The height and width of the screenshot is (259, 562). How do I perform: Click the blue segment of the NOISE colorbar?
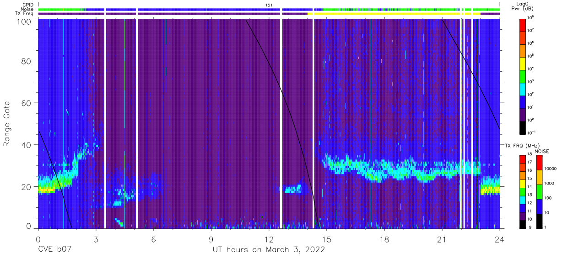[539, 206]
